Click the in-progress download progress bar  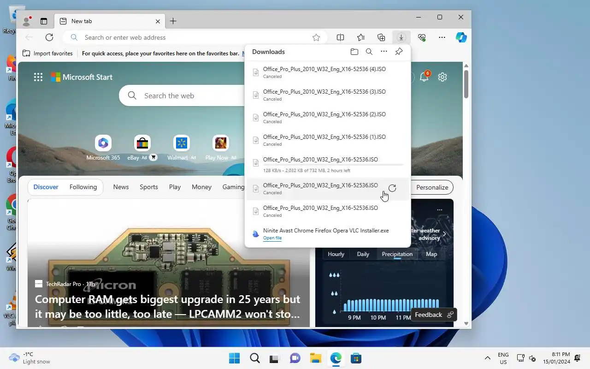tap(333, 165)
